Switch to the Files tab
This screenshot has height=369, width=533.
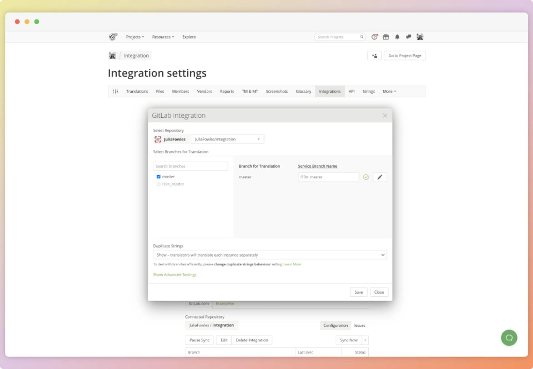coord(160,91)
